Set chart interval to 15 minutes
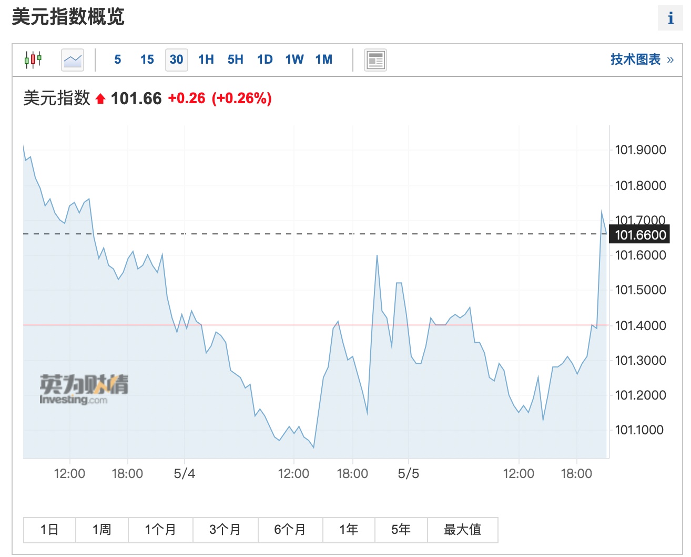Screen dimensions: 691x557 147,59
